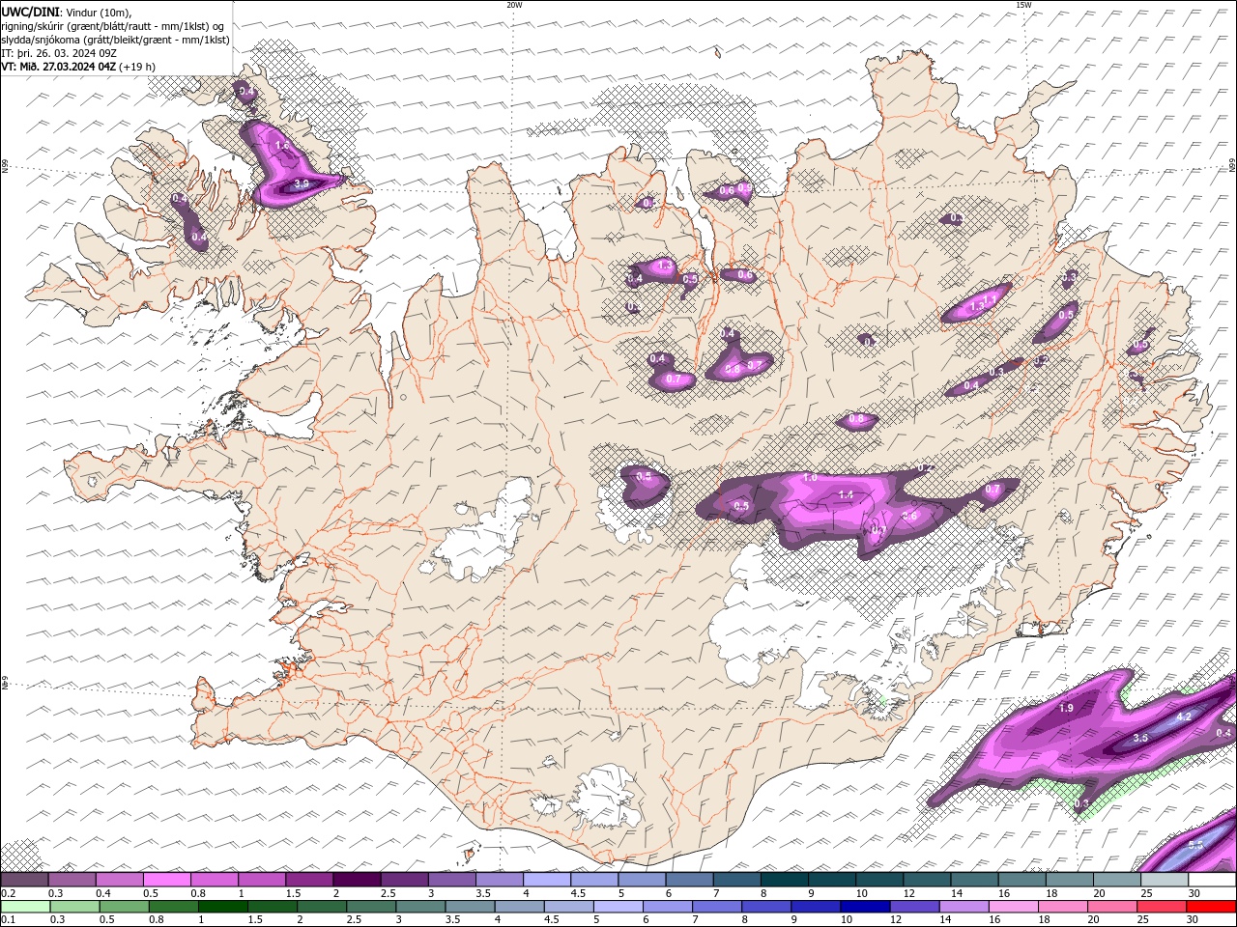Pick the light lavender 4 swatch, upper scale
Viewport: 1237px width, 927px height.
547,880
